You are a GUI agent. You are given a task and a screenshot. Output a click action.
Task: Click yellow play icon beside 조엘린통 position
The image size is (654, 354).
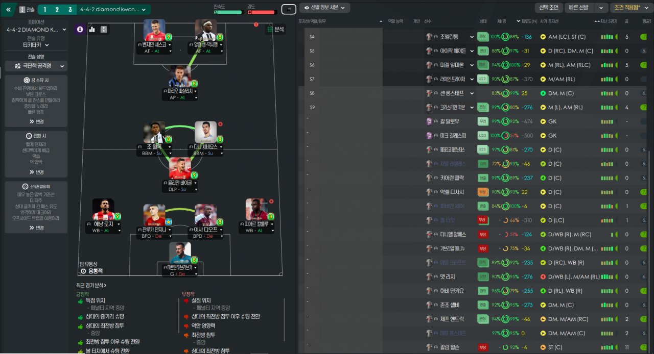pyautogui.click(x=543, y=37)
